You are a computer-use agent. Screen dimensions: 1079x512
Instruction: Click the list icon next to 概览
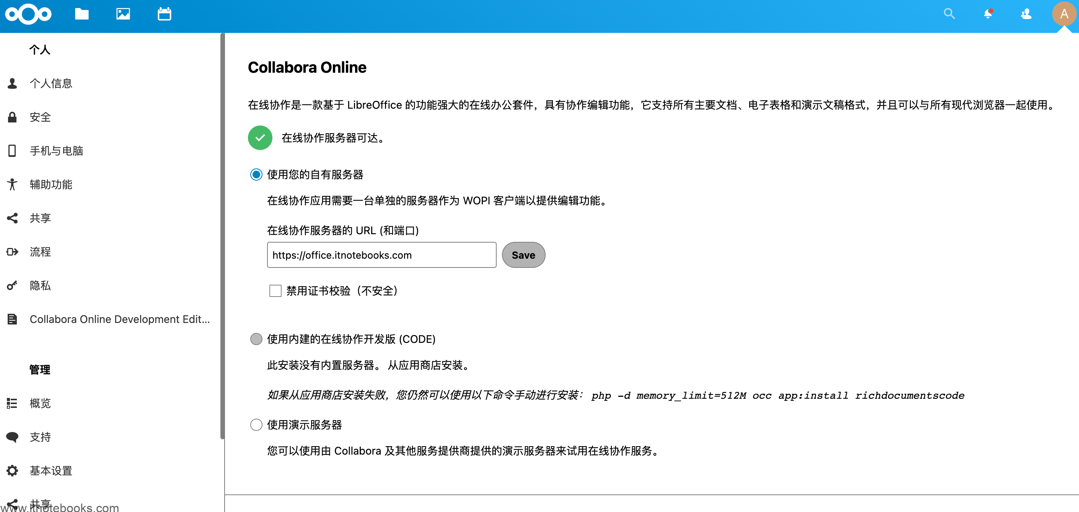click(x=12, y=403)
